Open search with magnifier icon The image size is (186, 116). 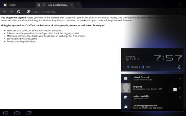coord(174,12)
